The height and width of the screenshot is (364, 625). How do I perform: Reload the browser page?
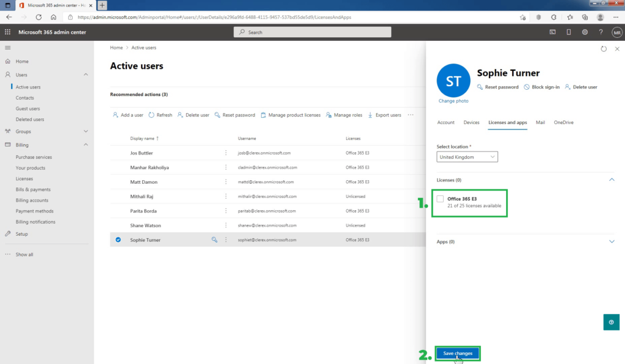coord(38,17)
